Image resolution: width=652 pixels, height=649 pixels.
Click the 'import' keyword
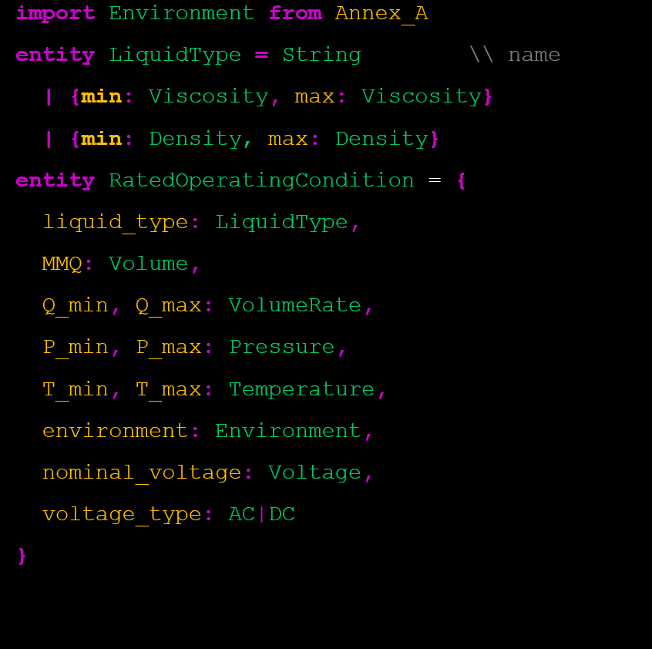55,13
